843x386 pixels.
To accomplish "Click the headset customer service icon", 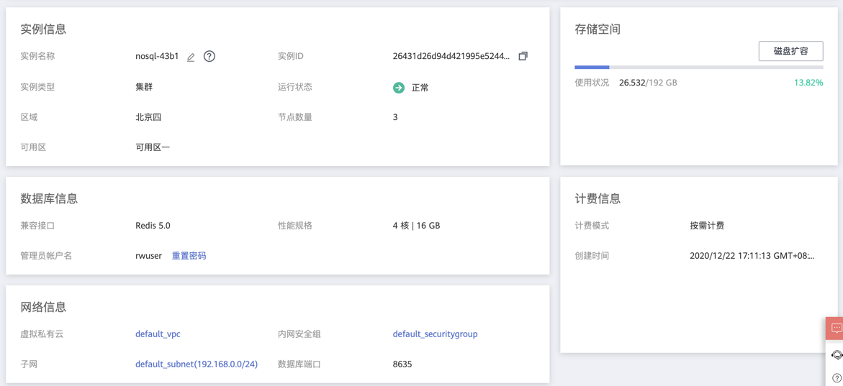I will tap(837, 355).
